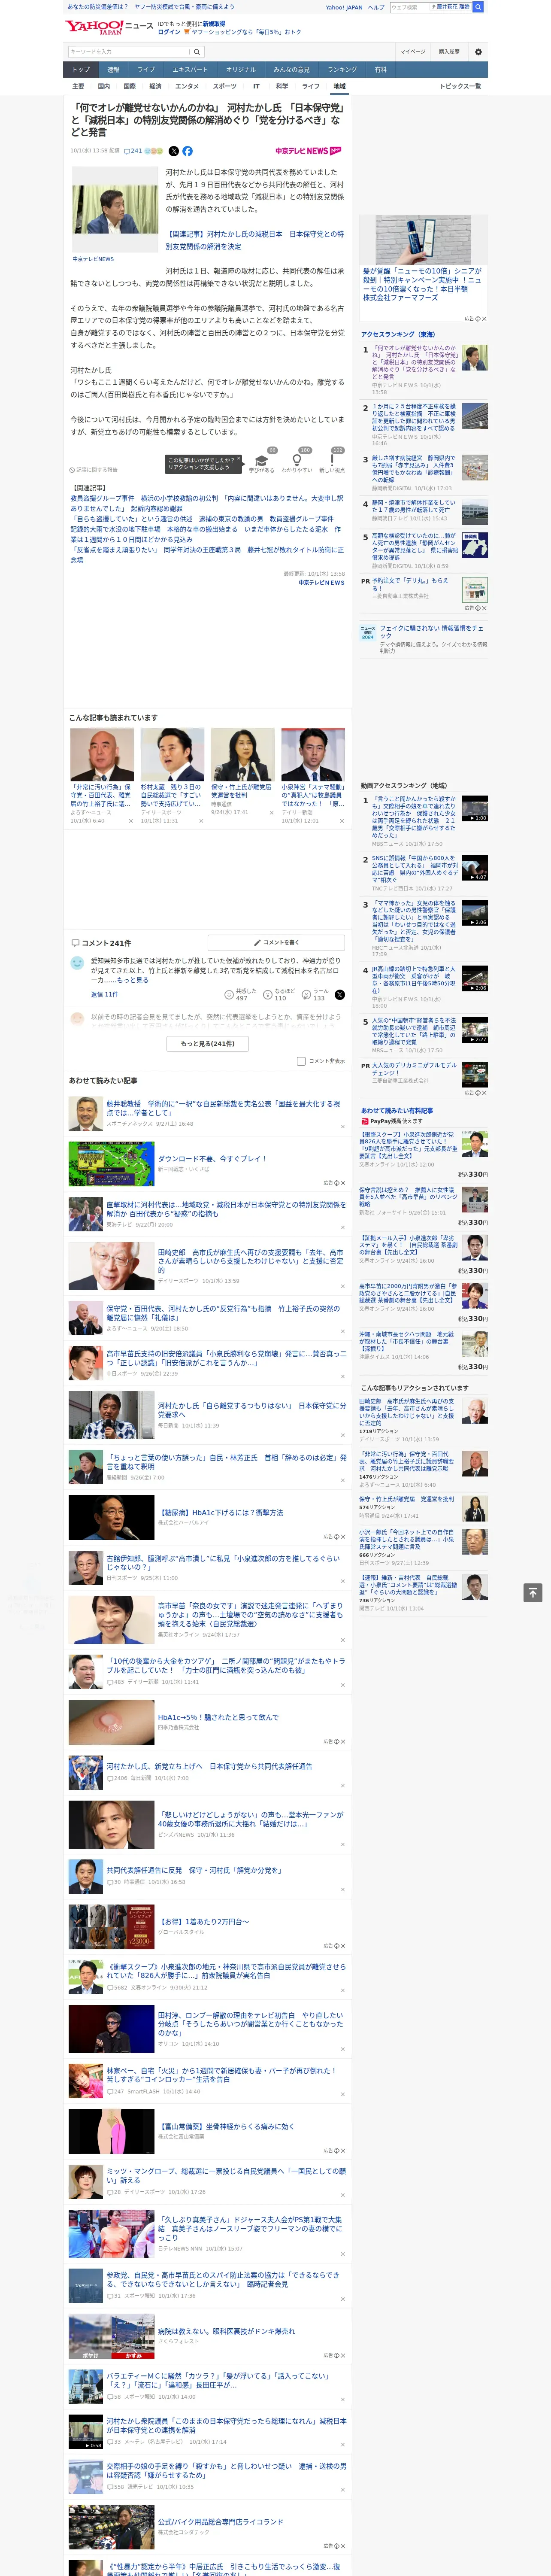This screenshot has width=551, height=2576.
Task: React with the 新しい視点 exclamation icon
Action: click(x=332, y=460)
